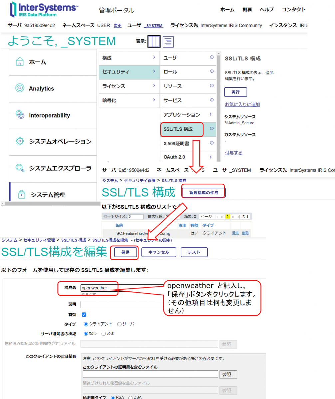Expand the 構成 submenu
The image size is (335, 399).
pos(154,58)
